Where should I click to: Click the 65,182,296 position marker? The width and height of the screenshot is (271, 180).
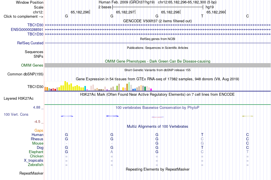click(x=80, y=12)
